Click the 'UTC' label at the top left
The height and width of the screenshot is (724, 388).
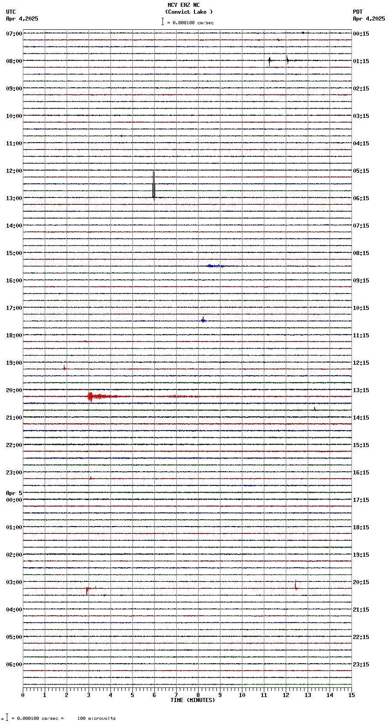(11, 12)
